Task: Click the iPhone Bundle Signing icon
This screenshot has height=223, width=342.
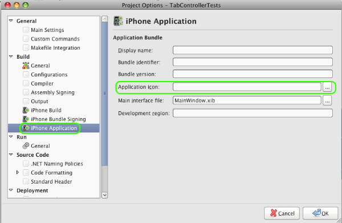Action: [26, 119]
